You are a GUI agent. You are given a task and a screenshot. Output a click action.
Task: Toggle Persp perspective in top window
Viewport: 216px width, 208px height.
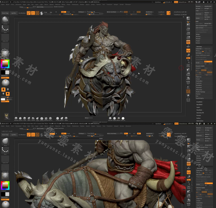pyautogui.click(x=188, y=42)
